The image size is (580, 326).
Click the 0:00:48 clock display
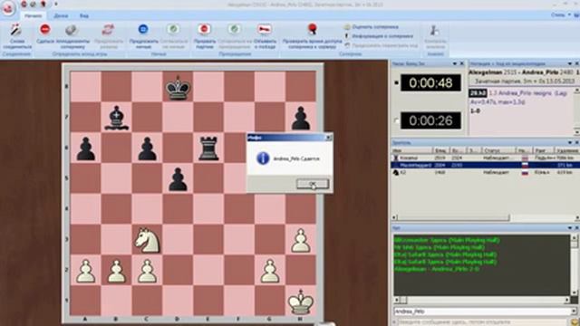coord(430,82)
